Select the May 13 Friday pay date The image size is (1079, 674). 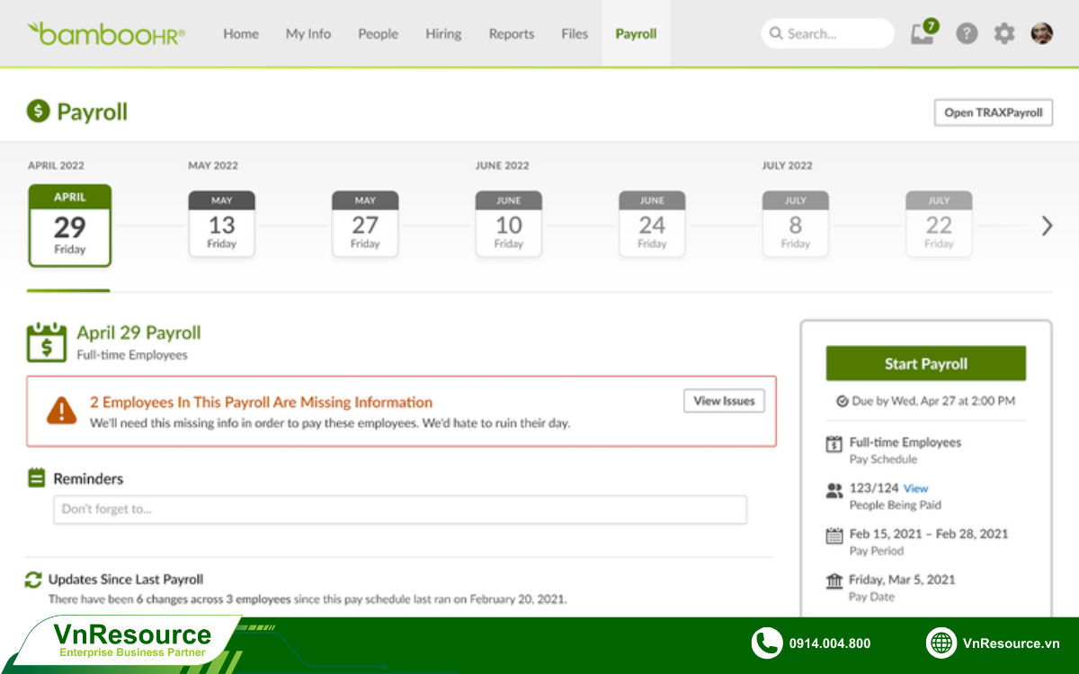point(221,225)
